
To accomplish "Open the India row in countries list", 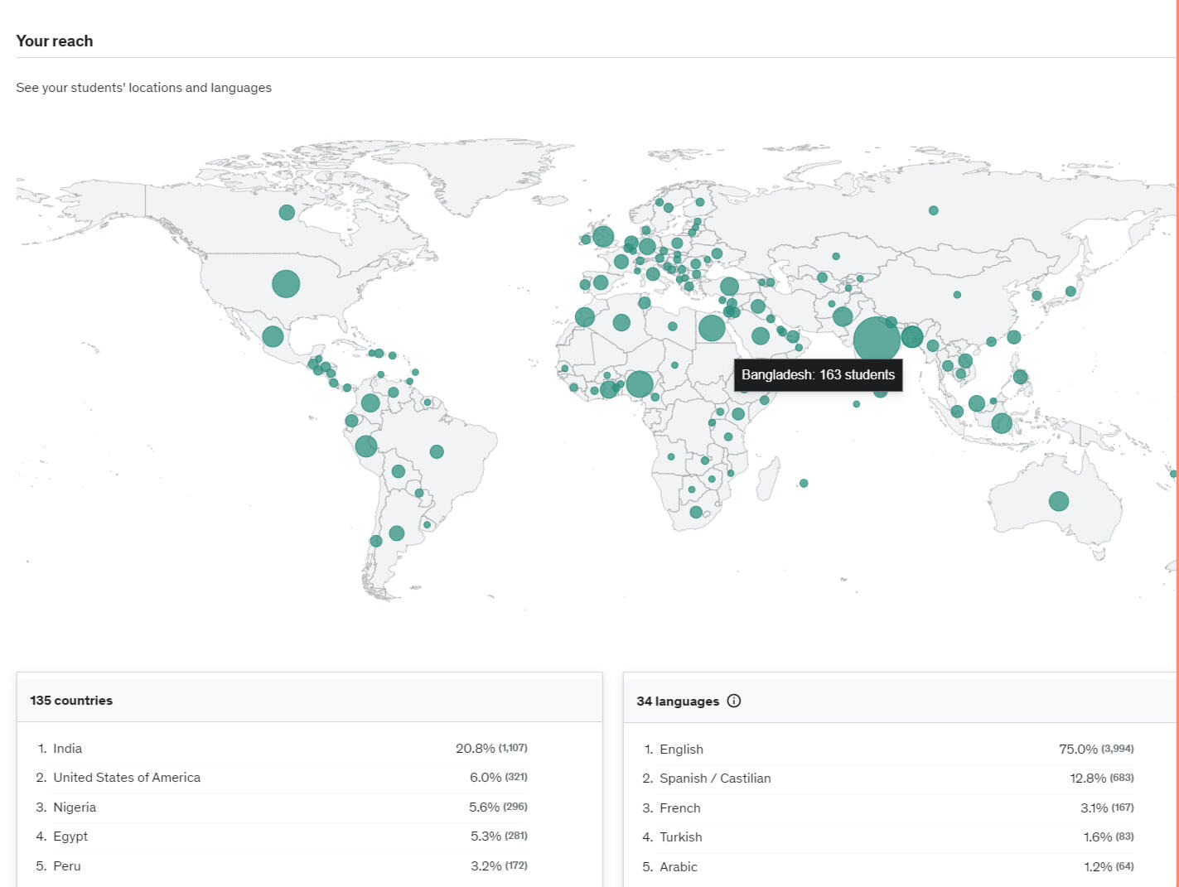I will pos(68,748).
